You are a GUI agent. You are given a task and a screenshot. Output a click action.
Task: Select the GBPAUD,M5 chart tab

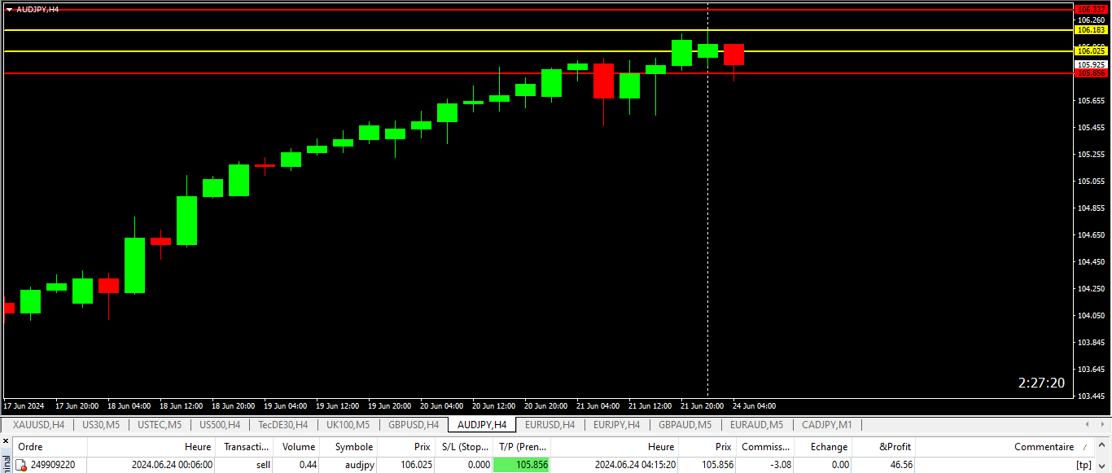click(x=685, y=424)
